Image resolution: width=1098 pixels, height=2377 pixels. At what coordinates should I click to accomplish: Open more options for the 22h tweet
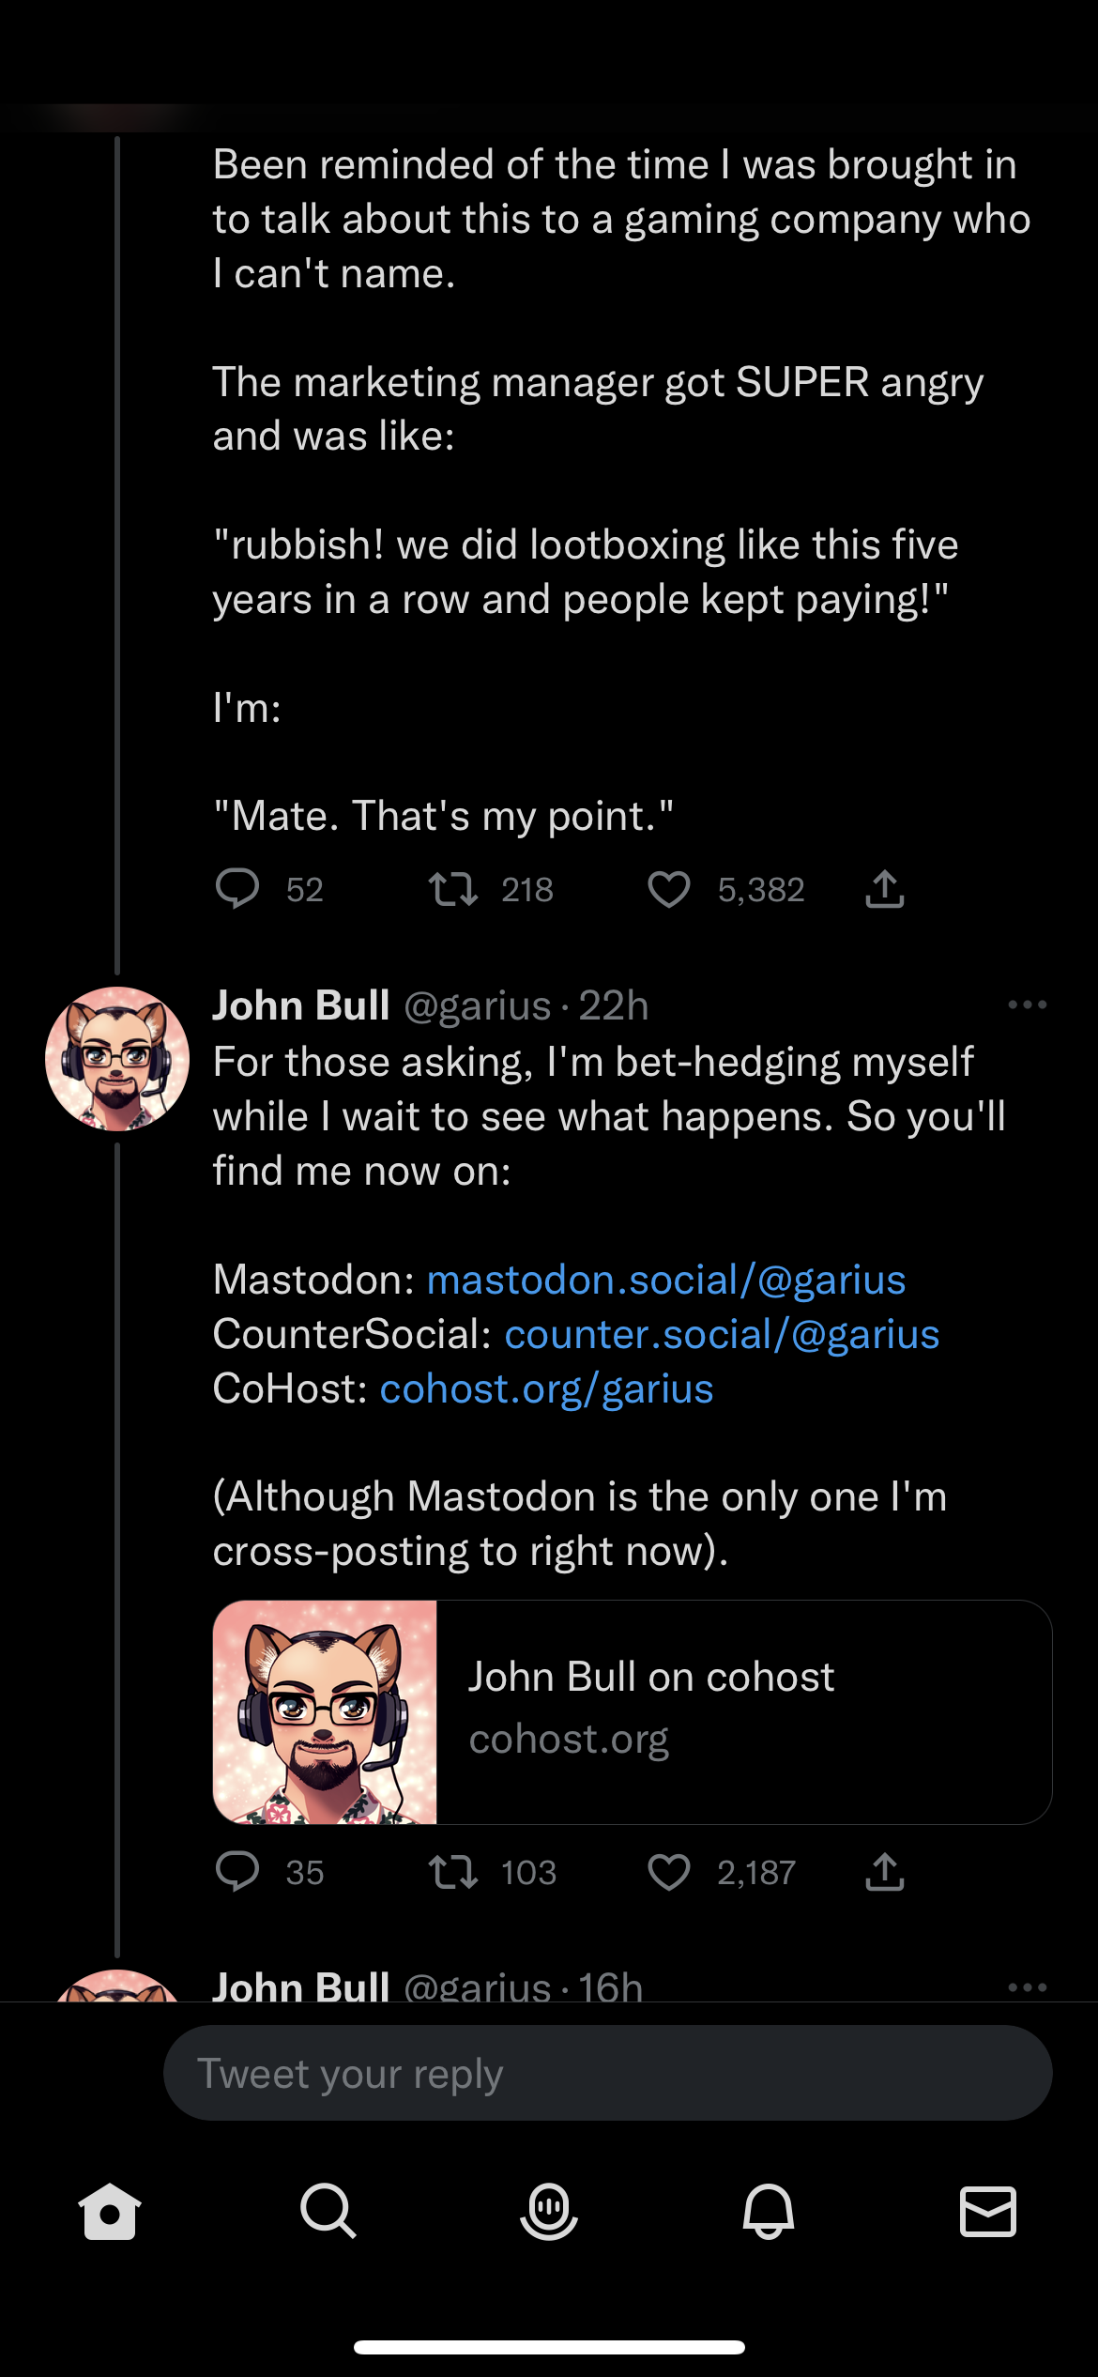pyautogui.click(x=1027, y=1004)
